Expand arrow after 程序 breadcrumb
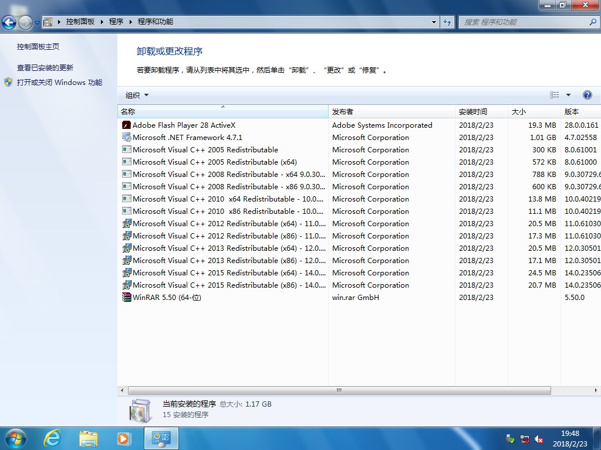 click(131, 22)
